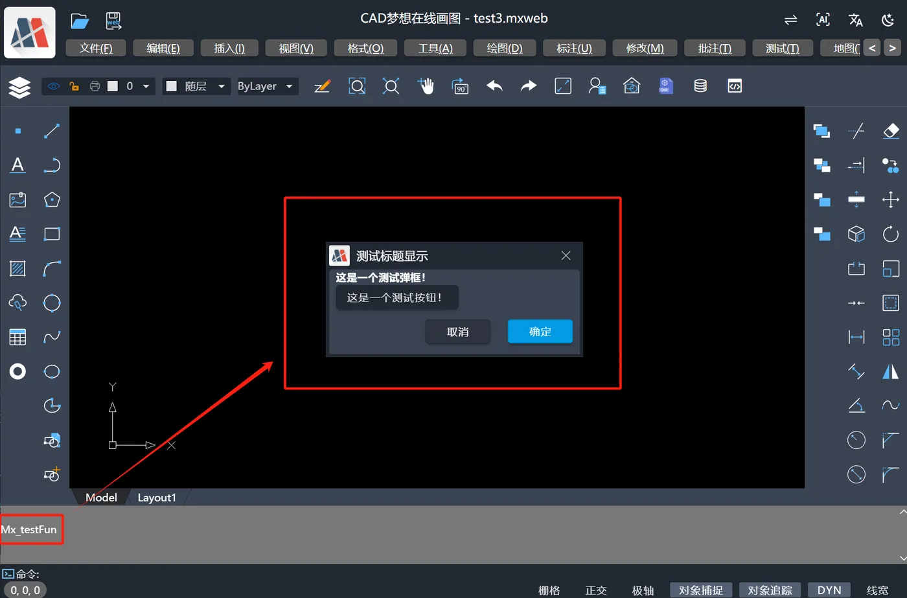
Task: Select the ellipse drawing tool
Action: (52, 371)
